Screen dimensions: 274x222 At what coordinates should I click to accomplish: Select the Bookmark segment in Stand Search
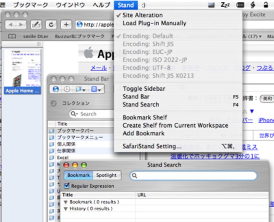78,175
